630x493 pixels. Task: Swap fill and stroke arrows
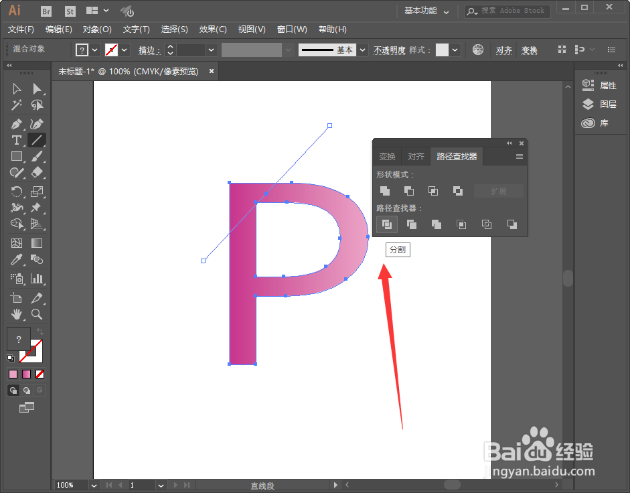(40, 332)
